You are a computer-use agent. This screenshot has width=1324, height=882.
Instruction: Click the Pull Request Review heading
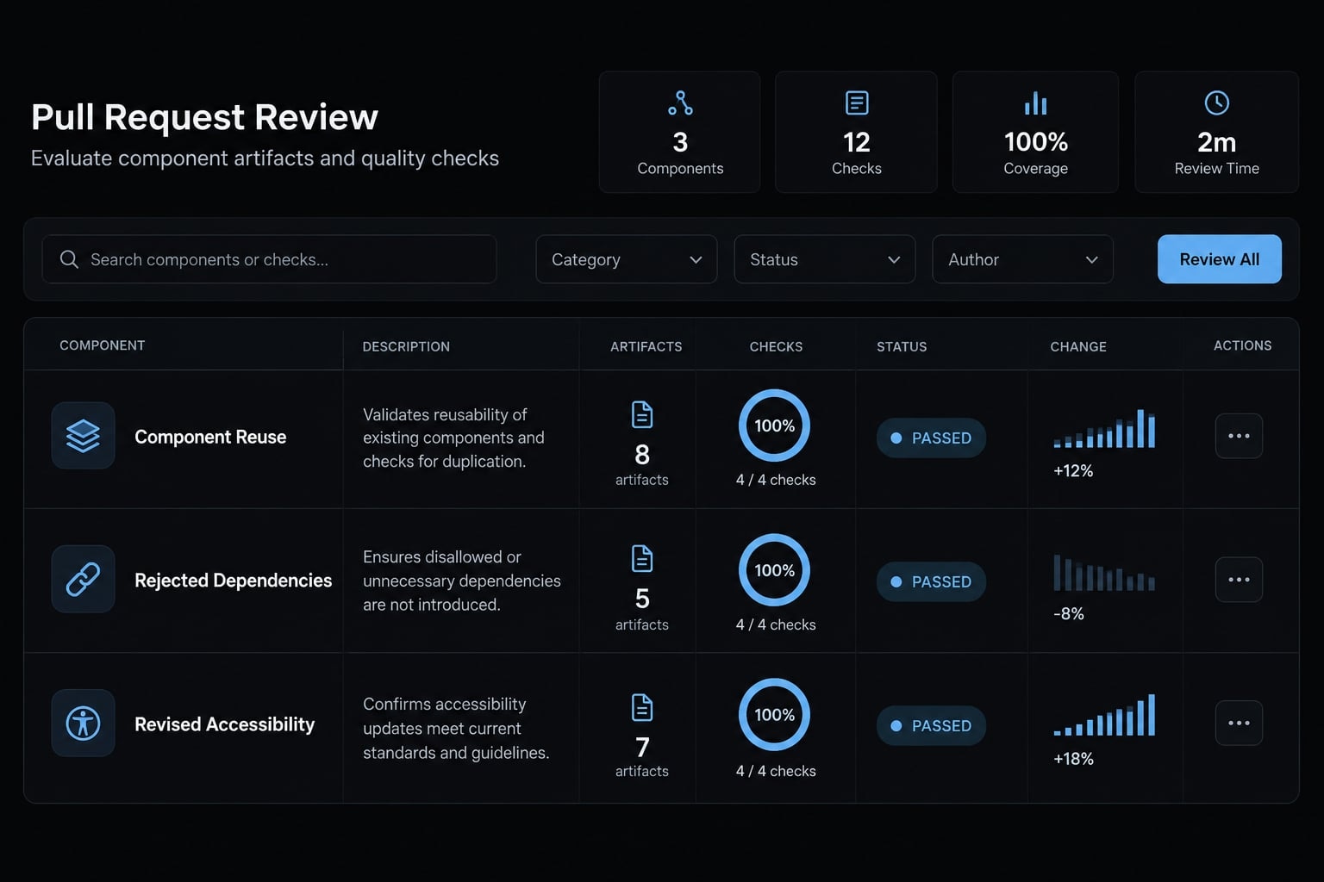click(204, 117)
